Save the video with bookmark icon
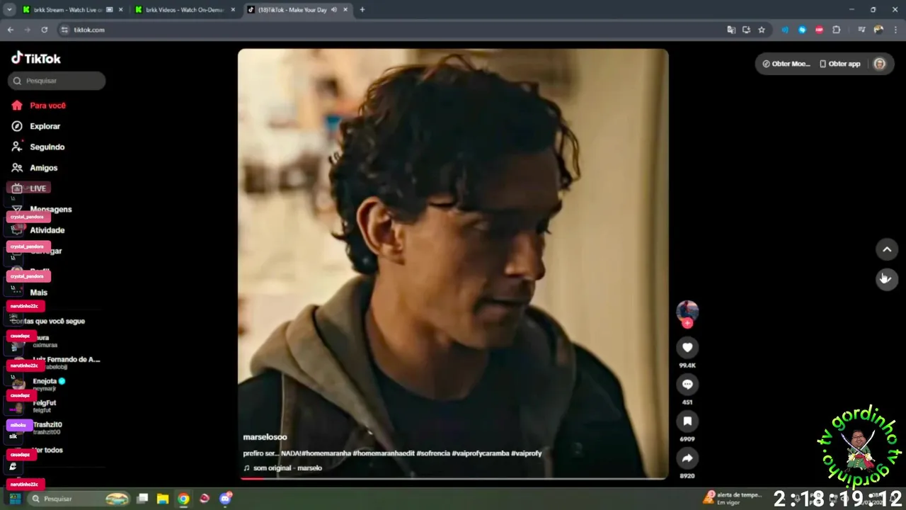906x510 pixels. [x=687, y=421]
